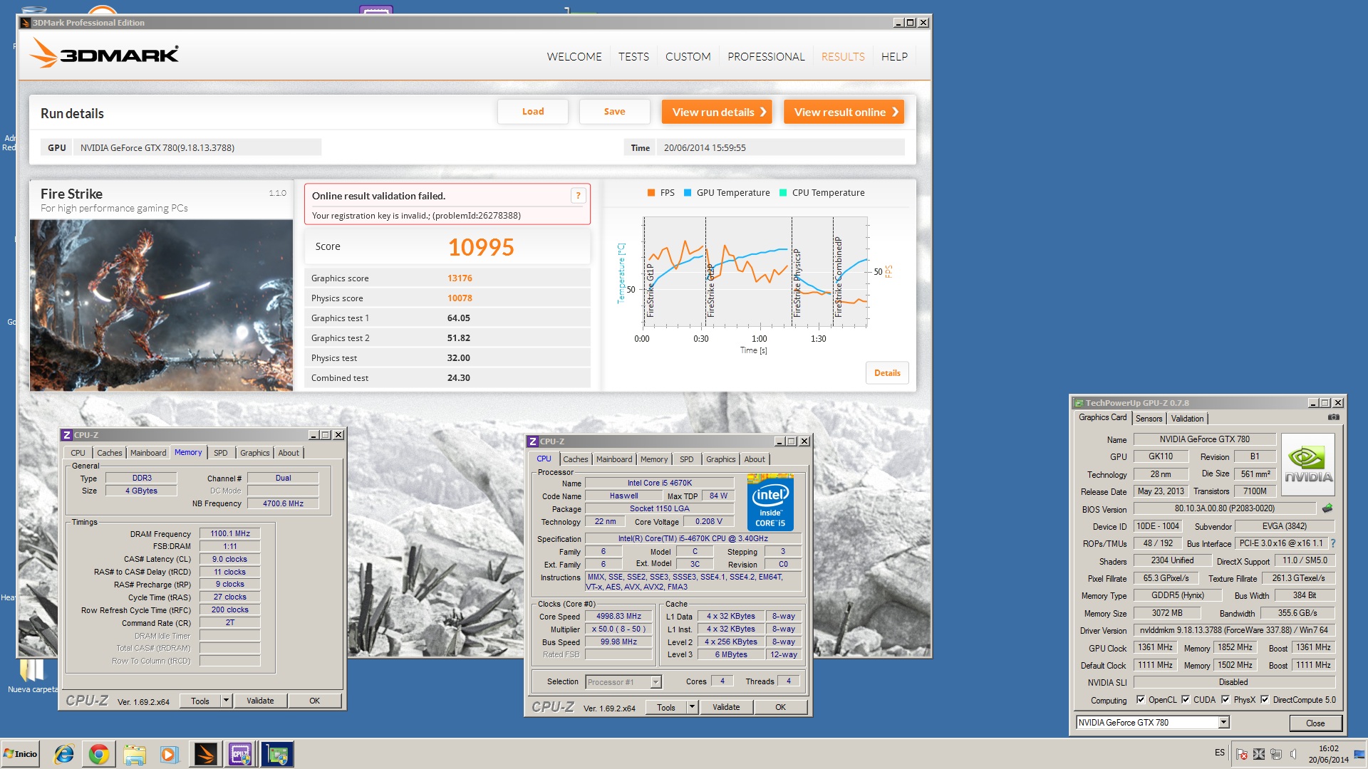The image size is (1368, 769).
Task: Click the Time field showing 20/06/2014 15:59:55
Action: pyautogui.click(x=781, y=148)
